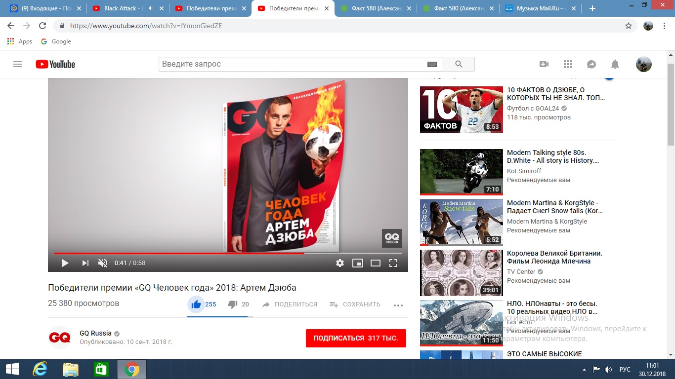Click ПОДЕЛИТЬСЯ share button

[x=290, y=304]
